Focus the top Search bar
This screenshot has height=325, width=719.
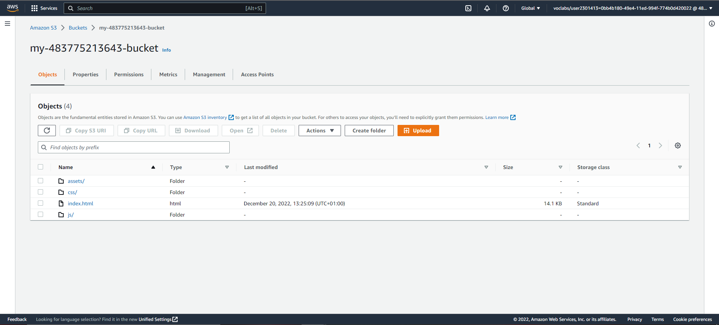coord(165,8)
